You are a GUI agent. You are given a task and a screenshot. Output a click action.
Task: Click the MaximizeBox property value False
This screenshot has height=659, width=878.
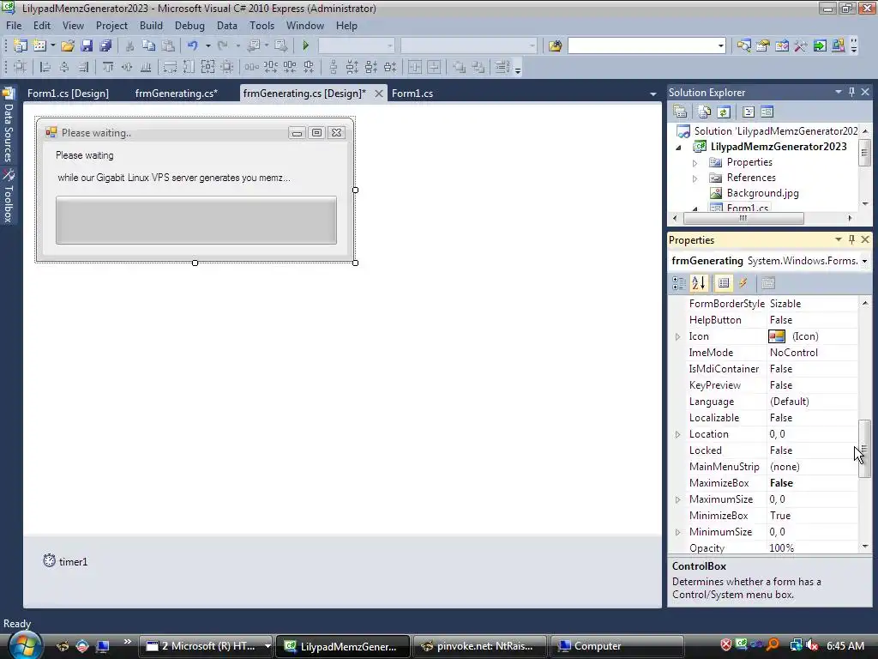point(813,483)
